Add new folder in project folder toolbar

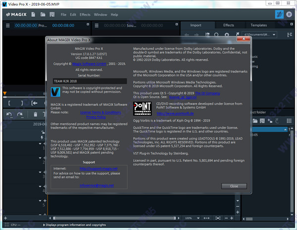270,121
